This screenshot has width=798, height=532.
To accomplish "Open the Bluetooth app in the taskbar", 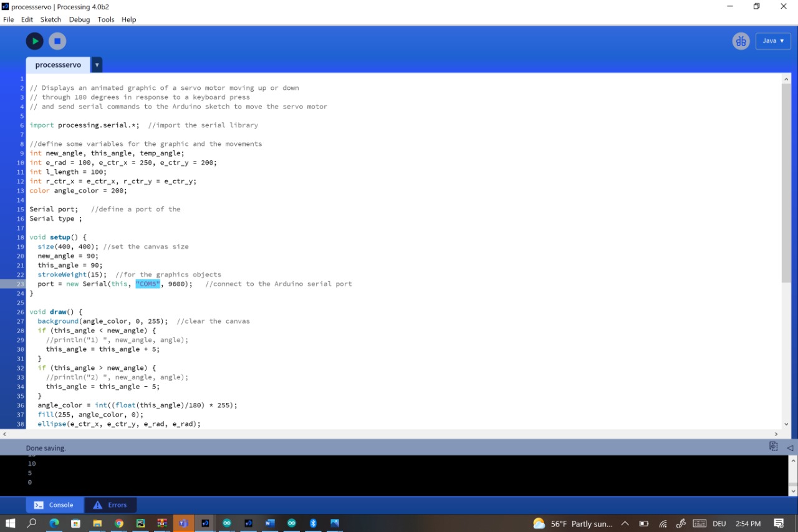I will (314, 523).
